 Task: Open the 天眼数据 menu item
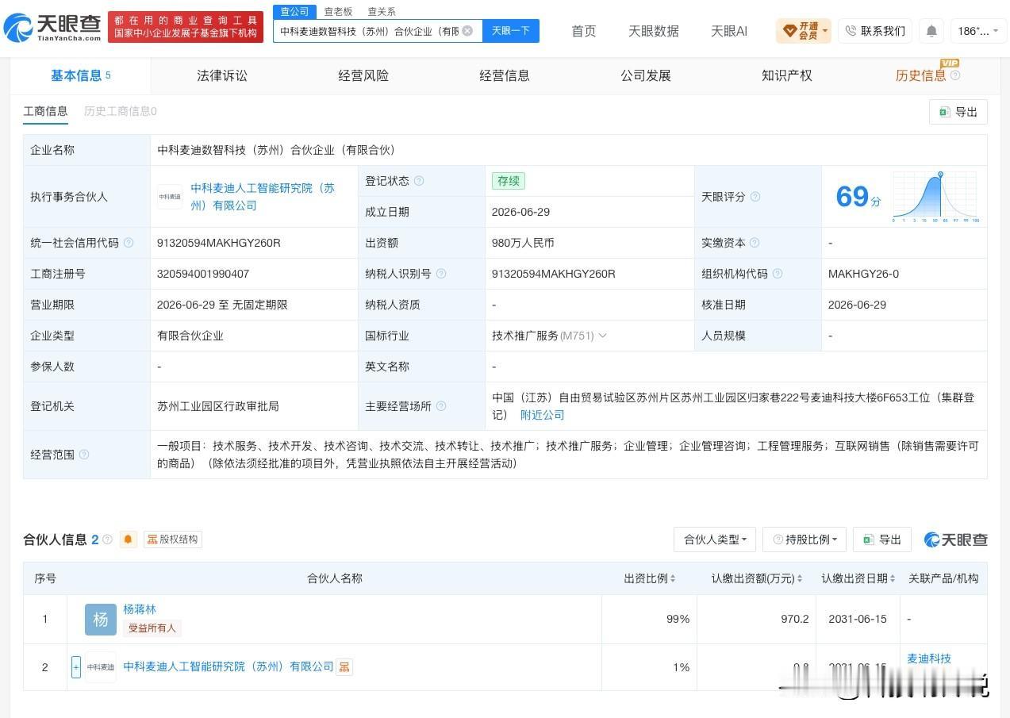pyautogui.click(x=654, y=31)
